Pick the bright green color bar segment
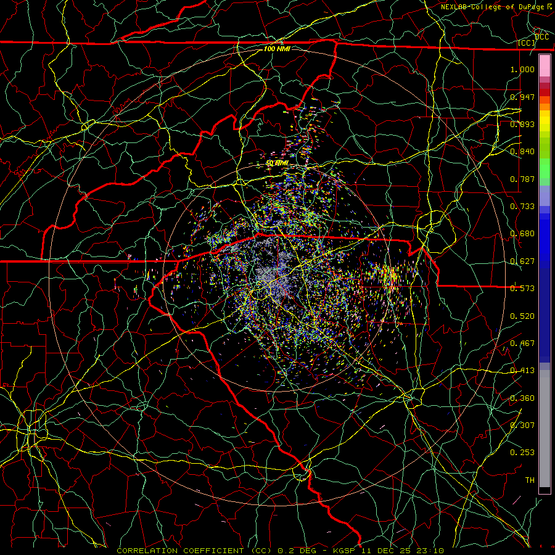The height and width of the screenshot is (555, 555). click(x=545, y=168)
